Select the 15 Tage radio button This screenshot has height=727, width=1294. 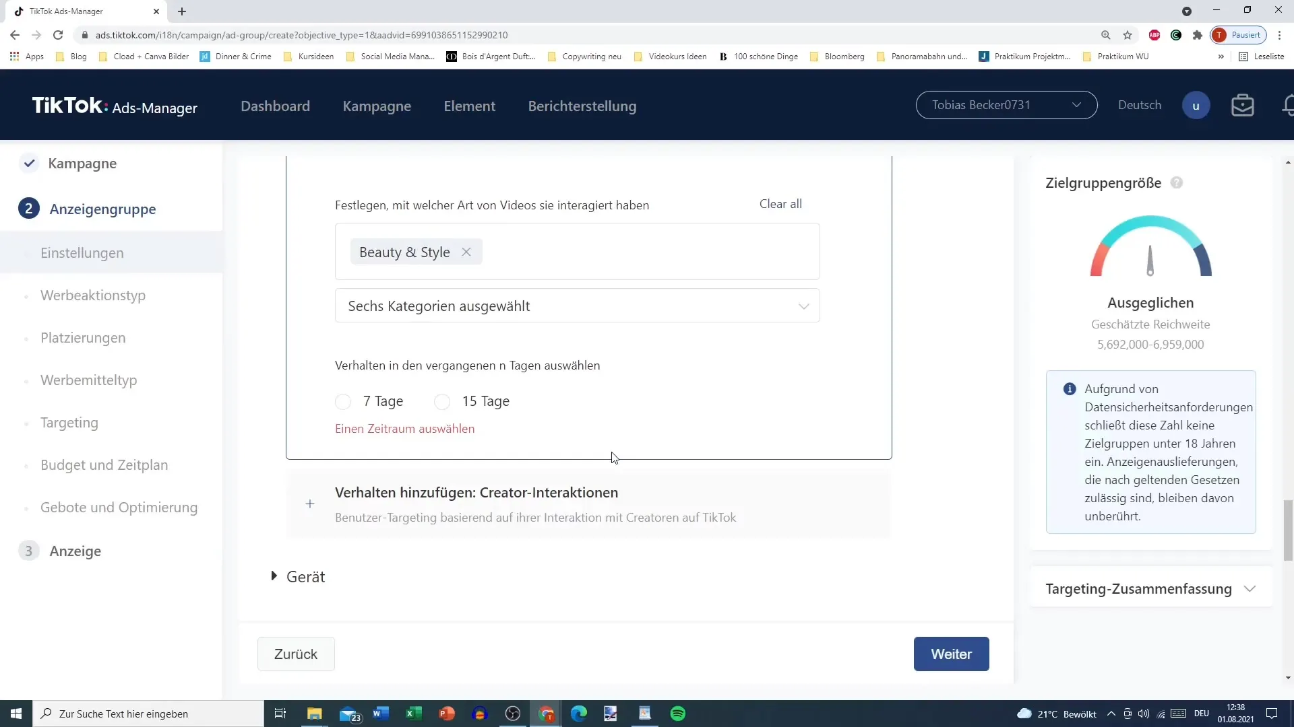coord(443,401)
